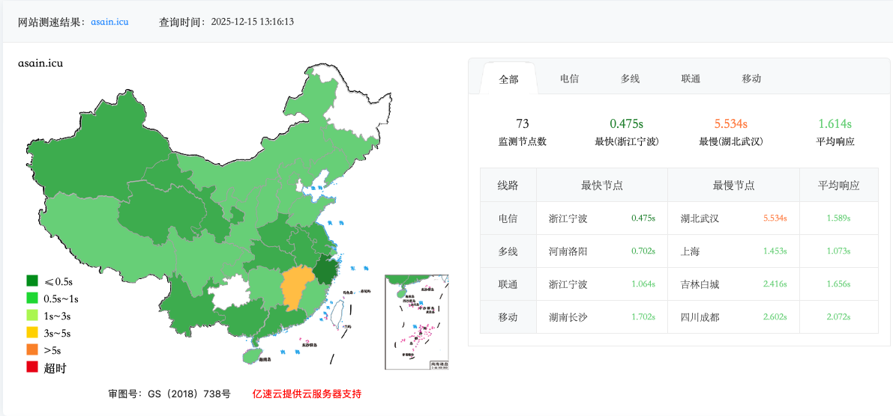Viewport: 893px width, 416px height.
Task: Click 四川成都 in the 移动 row
Action: coord(700,317)
